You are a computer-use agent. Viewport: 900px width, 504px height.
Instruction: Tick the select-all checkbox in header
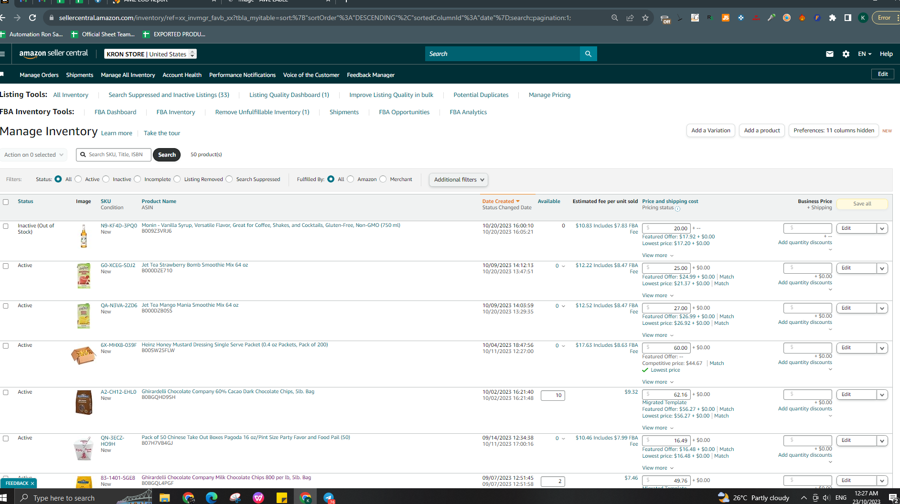6,202
